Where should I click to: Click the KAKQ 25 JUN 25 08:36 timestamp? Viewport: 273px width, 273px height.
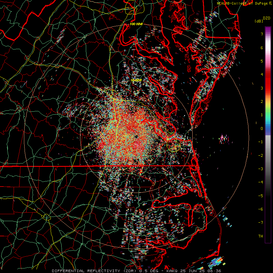pyautogui.click(x=194, y=271)
